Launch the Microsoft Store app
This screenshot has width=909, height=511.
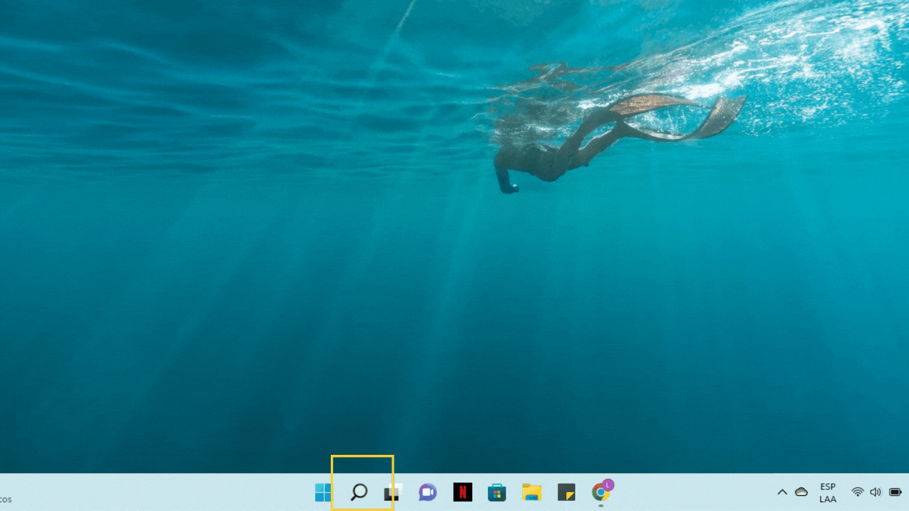point(497,492)
